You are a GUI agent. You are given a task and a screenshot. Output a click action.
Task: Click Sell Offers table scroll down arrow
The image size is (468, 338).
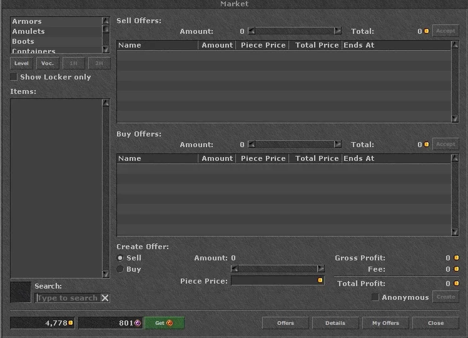(455, 119)
